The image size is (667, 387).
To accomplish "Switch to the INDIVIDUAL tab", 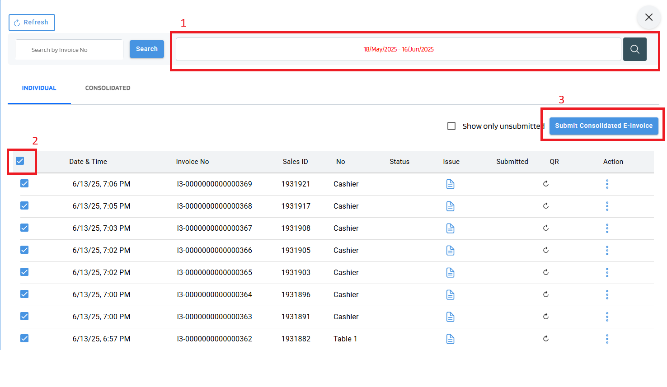I will (x=39, y=88).
